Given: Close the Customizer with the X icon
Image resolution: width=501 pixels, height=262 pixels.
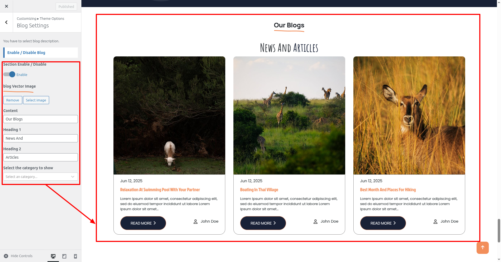Looking at the screenshot, I should (7, 6).
